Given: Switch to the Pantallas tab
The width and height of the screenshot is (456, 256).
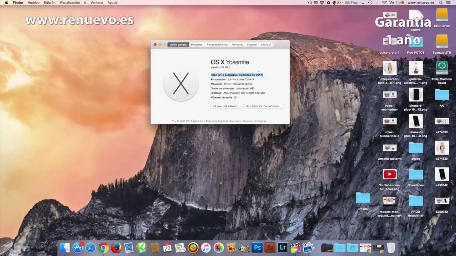Looking at the screenshot, I should tap(197, 44).
